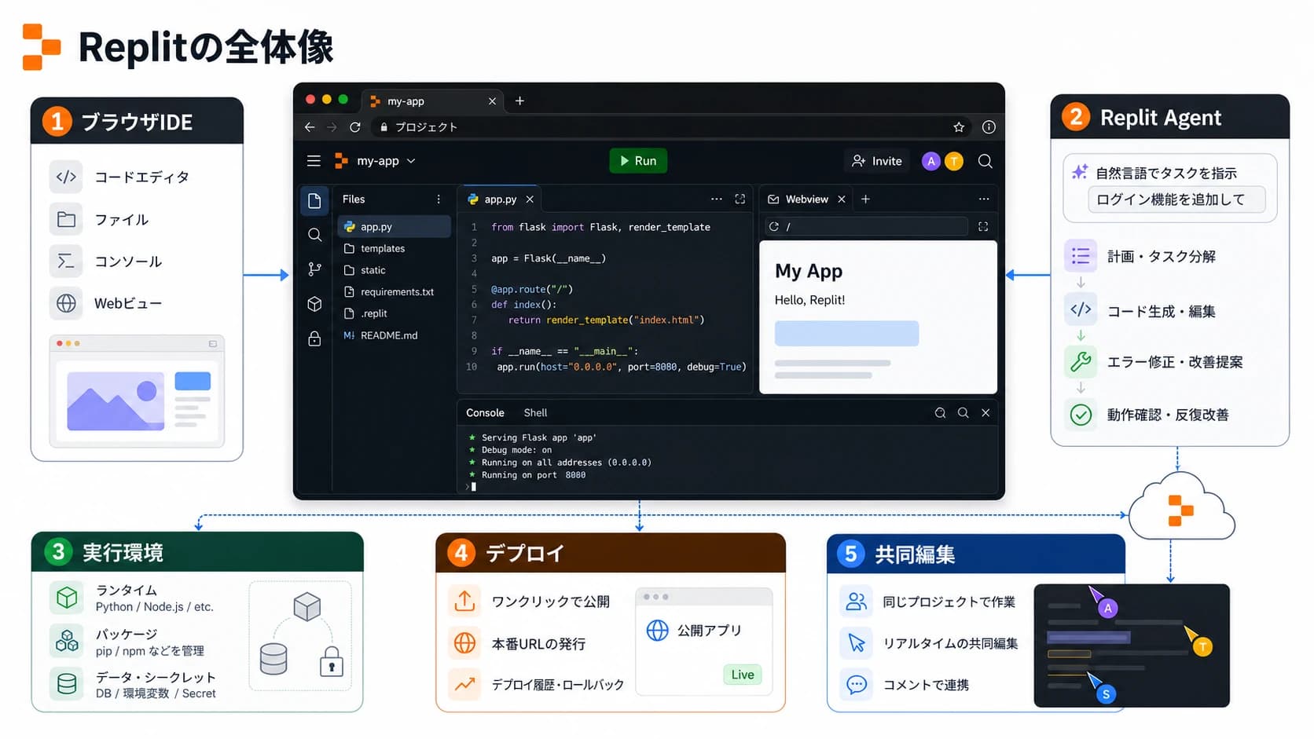The height and width of the screenshot is (739, 1314).
Task: Open the search tool in the IDE left sidebar
Action: click(314, 235)
